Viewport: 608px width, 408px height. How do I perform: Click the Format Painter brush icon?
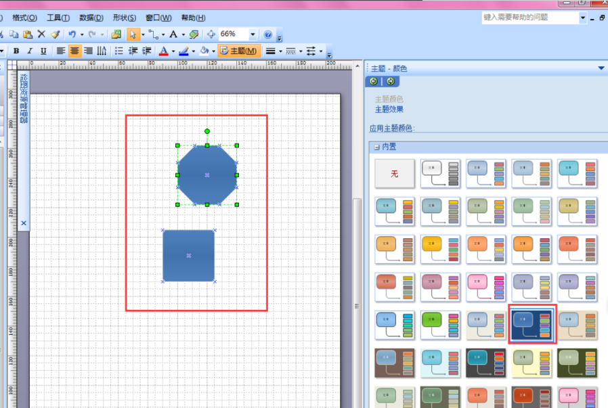click(56, 34)
